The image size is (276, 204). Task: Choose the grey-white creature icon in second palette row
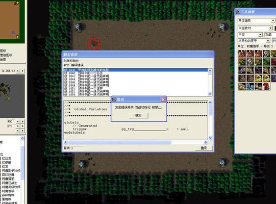(x=250, y=62)
